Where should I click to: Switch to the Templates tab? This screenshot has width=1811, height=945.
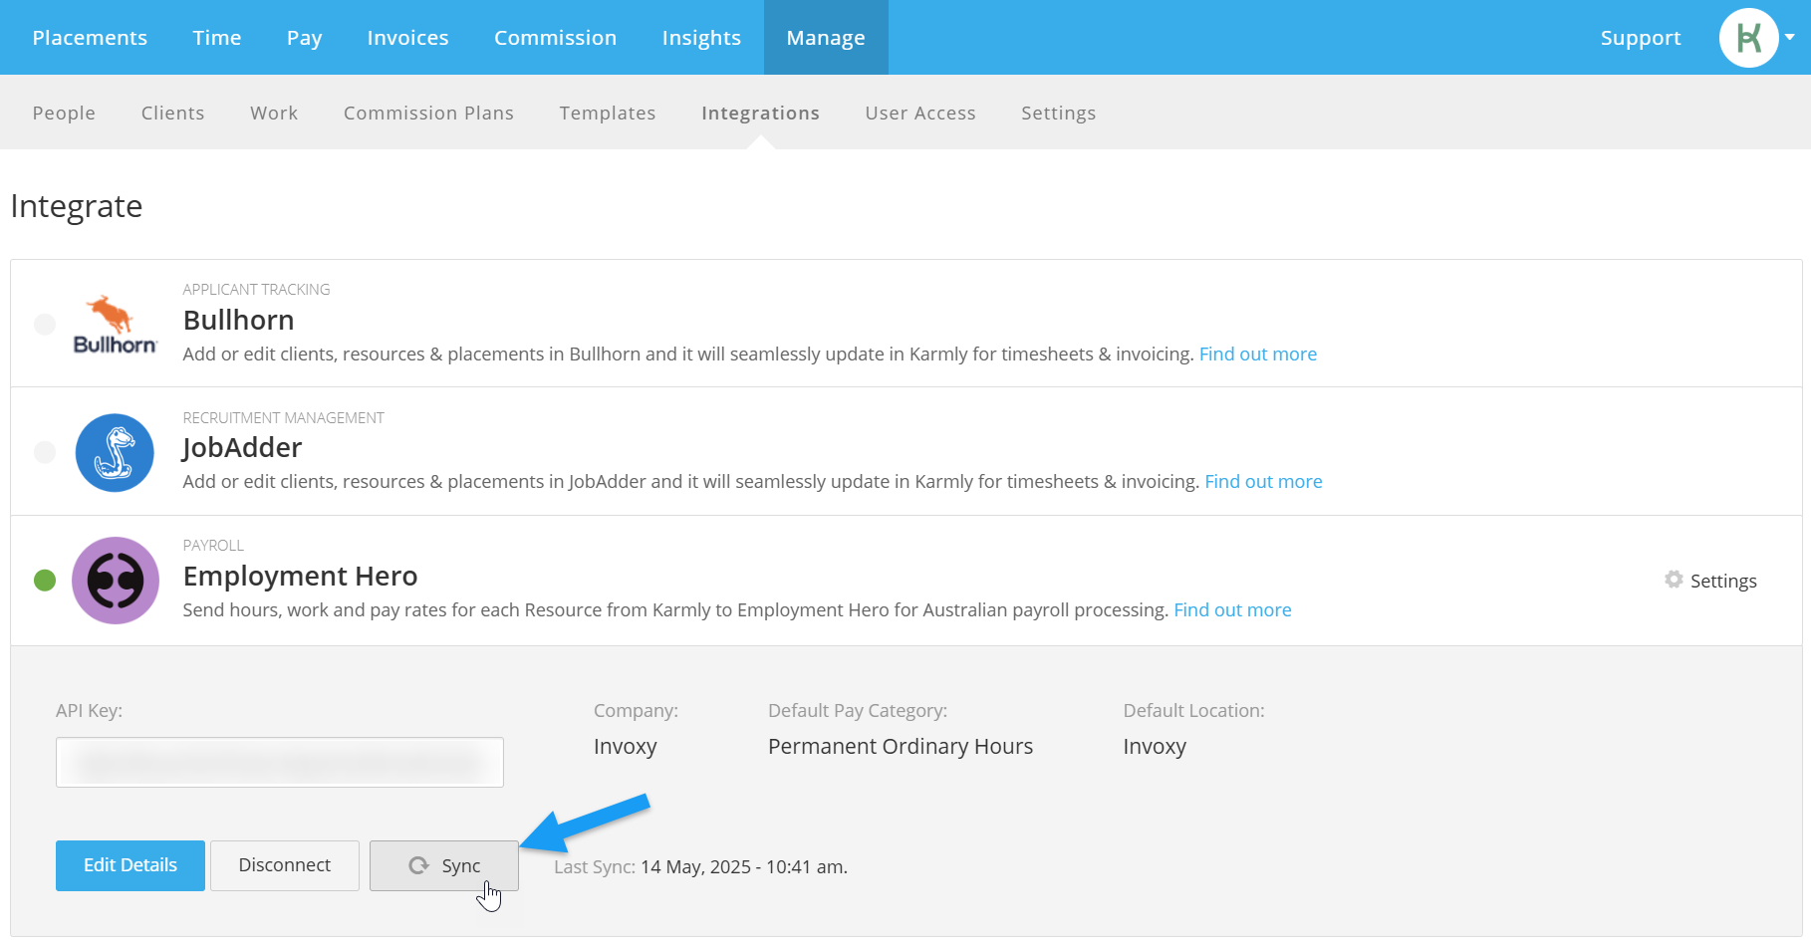click(608, 113)
